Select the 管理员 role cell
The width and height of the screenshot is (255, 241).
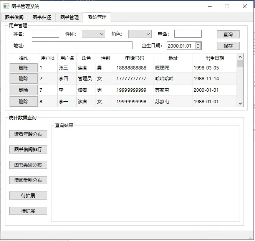pos(86,79)
